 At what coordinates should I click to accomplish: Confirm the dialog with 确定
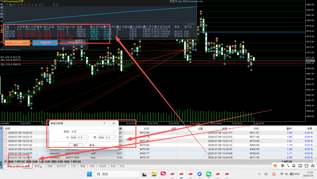[x=76, y=145]
